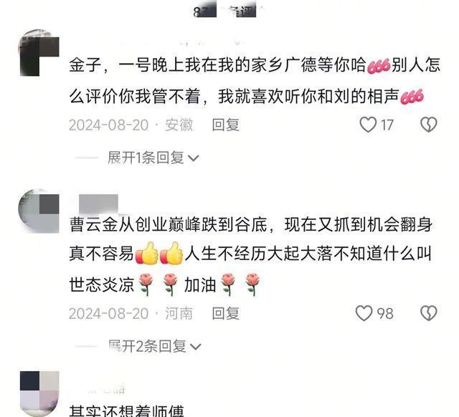
Task: Select the comment text starting with 金子
Action: click(255, 80)
